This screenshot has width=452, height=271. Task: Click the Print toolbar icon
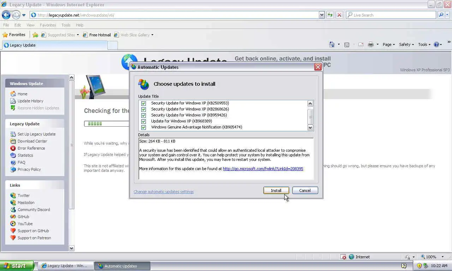tap(370, 44)
